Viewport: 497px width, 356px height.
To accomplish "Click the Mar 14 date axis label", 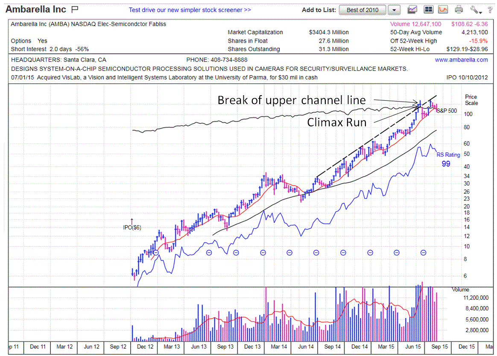I will coord(279,347).
